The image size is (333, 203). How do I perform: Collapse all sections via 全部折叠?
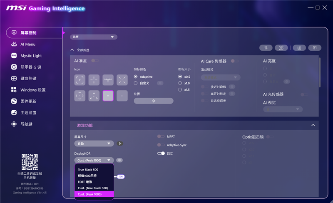click(x=80, y=50)
